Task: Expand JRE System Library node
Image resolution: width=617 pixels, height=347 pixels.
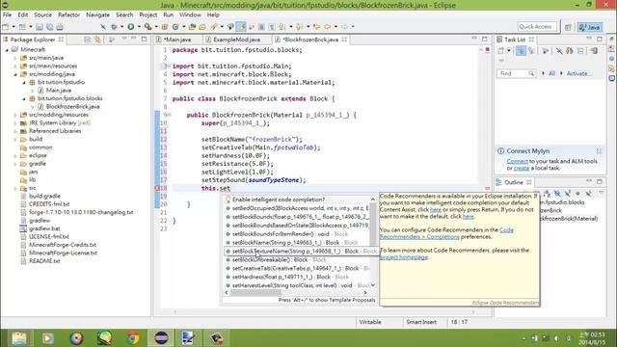Action: 15,123
